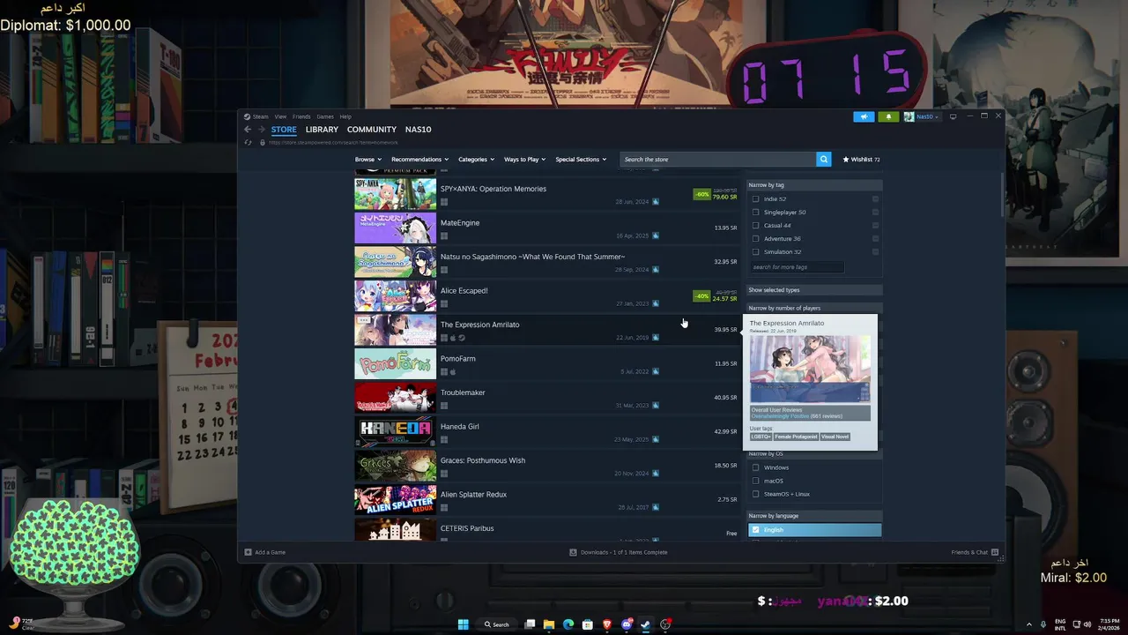This screenshot has height=635, width=1128.
Task: Open the green notifications bell
Action: (888, 116)
